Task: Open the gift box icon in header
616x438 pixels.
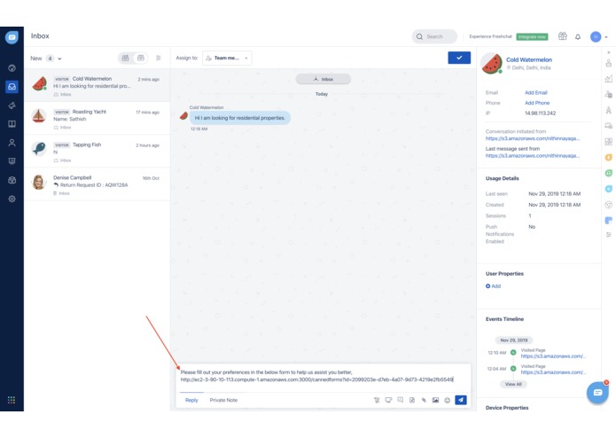Action: tap(563, 36)
